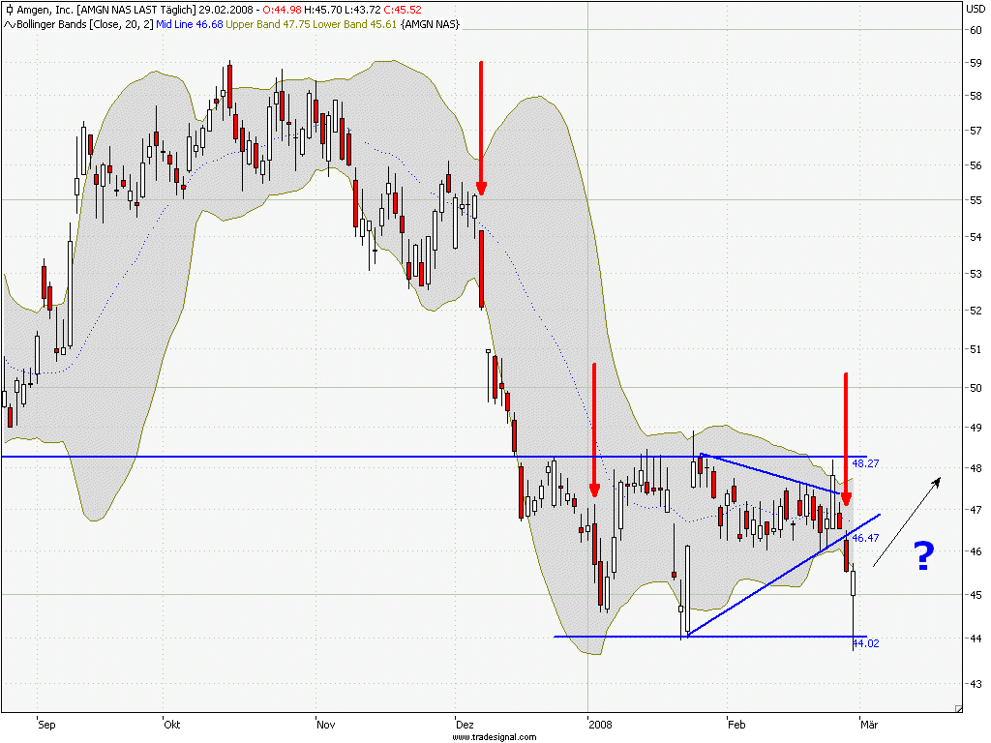
Task: Click the 46.47 trendline price label
Action: [865, 538]
